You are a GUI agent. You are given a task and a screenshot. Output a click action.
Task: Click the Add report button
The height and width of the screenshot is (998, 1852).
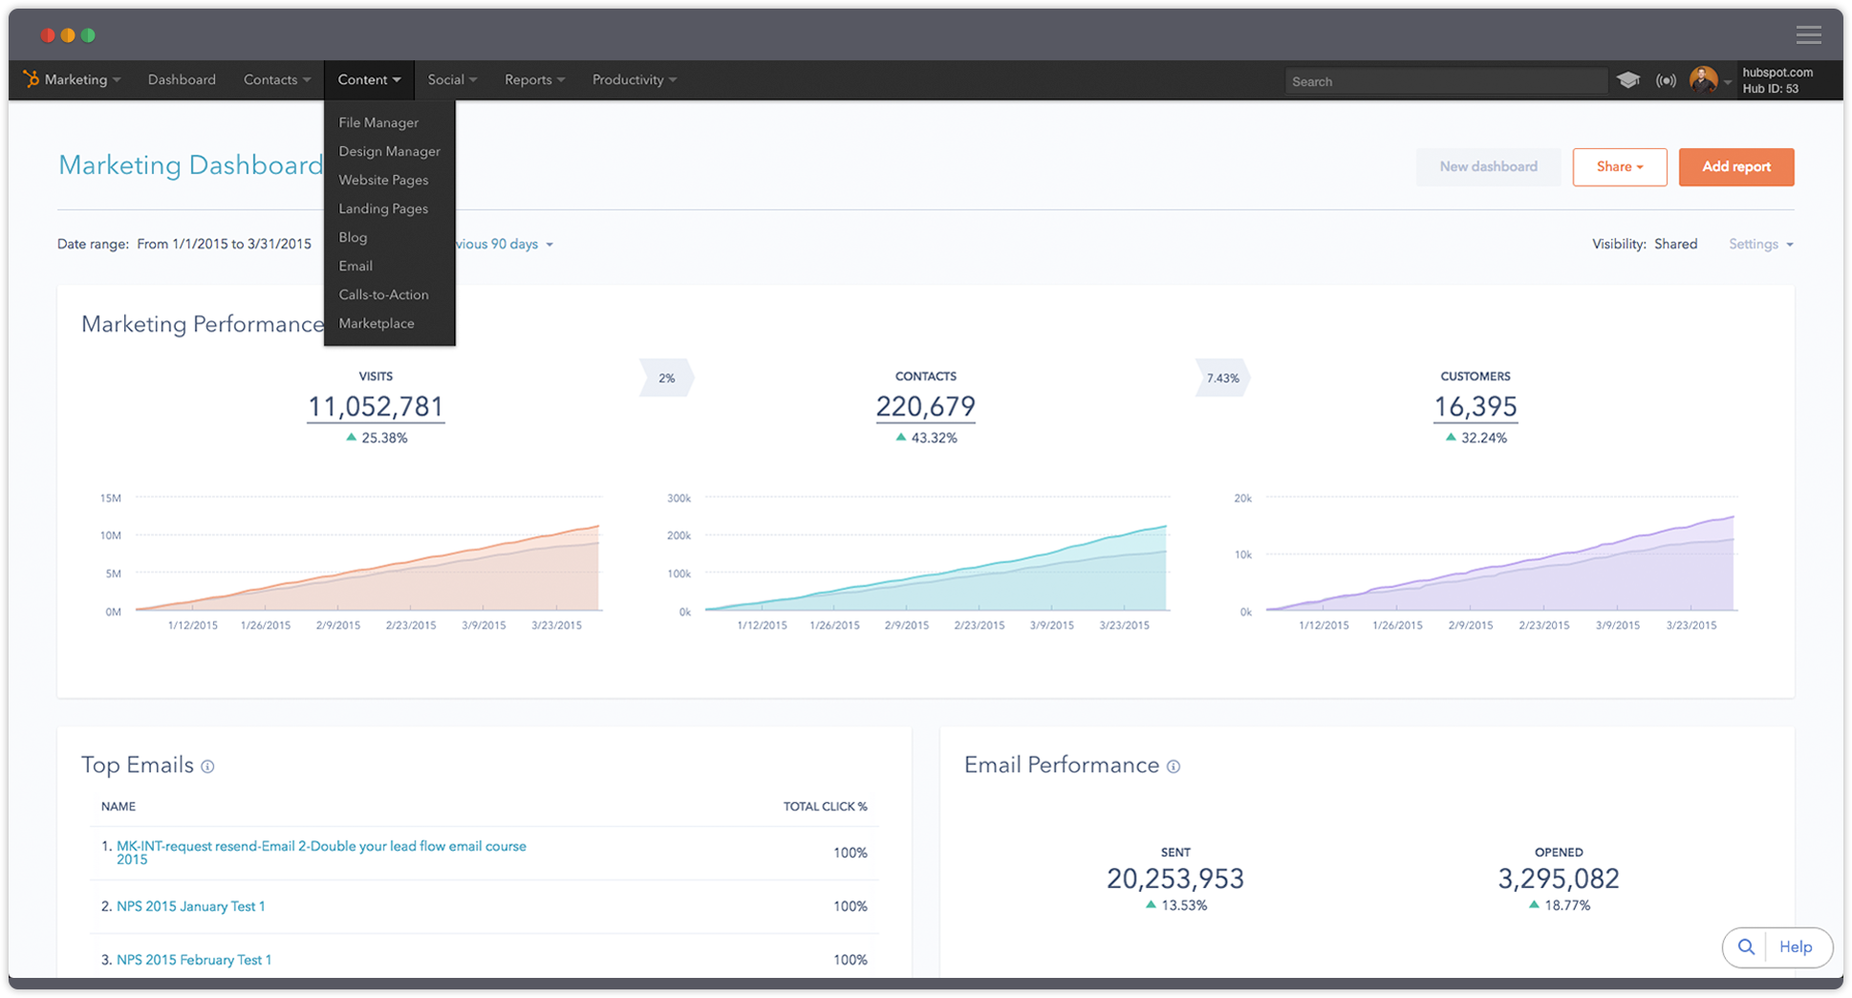(1736, 167)
